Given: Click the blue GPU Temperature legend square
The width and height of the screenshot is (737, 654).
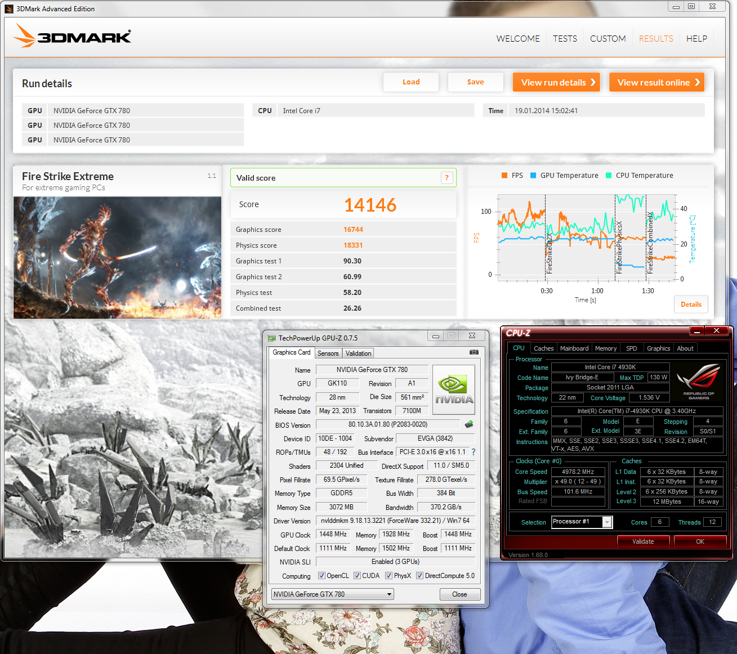Looking at the screenshot, I should 533,176.
